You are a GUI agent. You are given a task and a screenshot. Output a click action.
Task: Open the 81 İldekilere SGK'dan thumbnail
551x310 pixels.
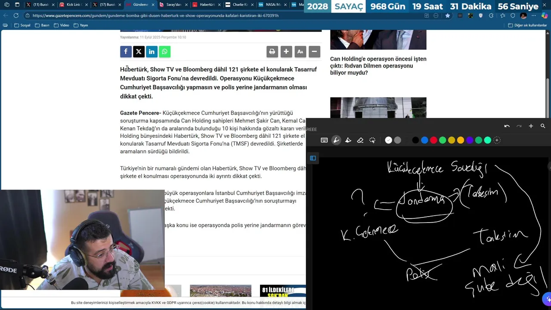(283, 291)
